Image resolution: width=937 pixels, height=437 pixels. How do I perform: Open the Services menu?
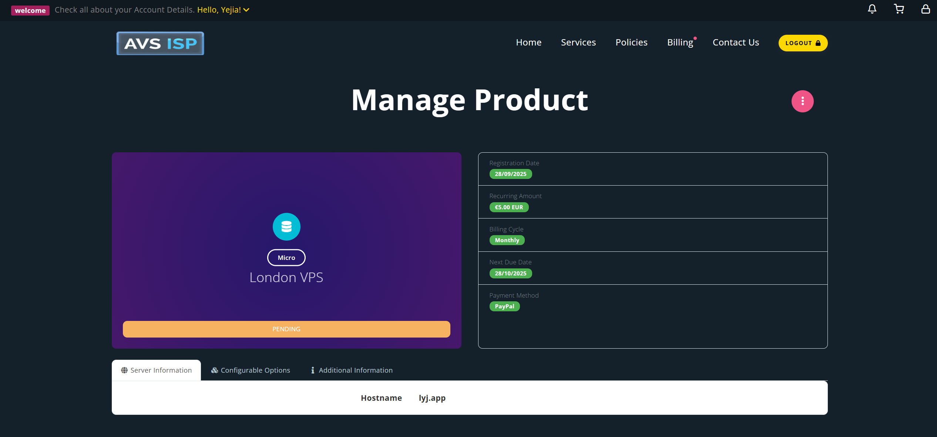coord(578,43)
